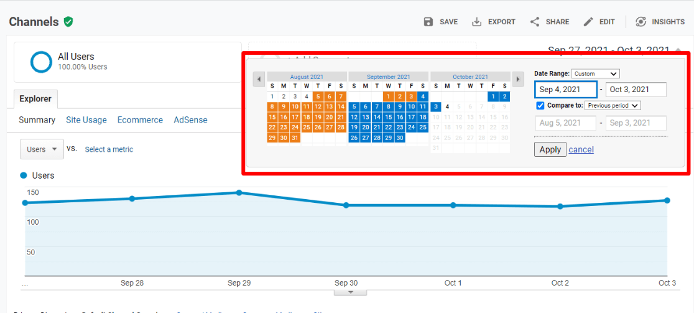Click the October 2021 month header
This screenshot has height=313, width=694.
(x=470, y=77)
